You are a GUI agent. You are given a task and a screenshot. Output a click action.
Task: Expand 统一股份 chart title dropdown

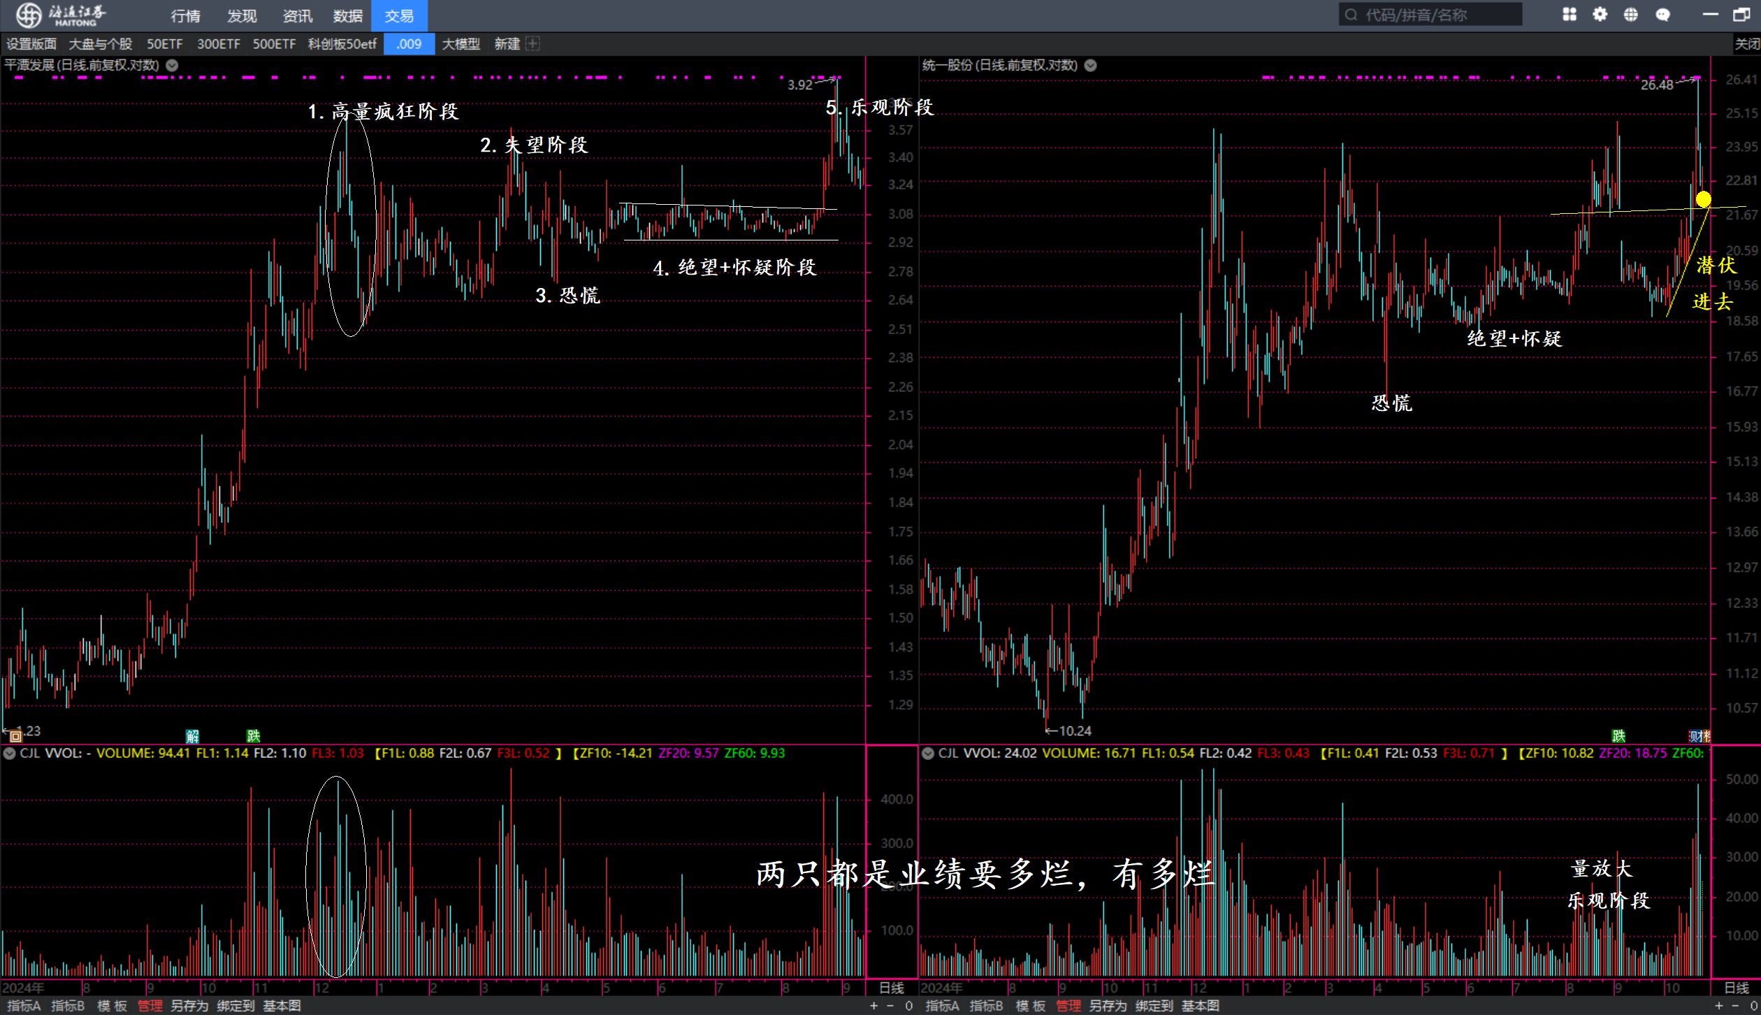(x=1090, y=65)
